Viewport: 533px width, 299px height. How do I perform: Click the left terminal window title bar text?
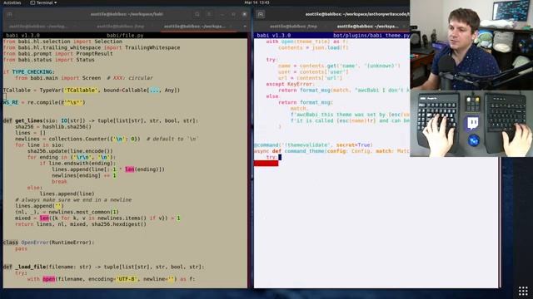[127, 14]
